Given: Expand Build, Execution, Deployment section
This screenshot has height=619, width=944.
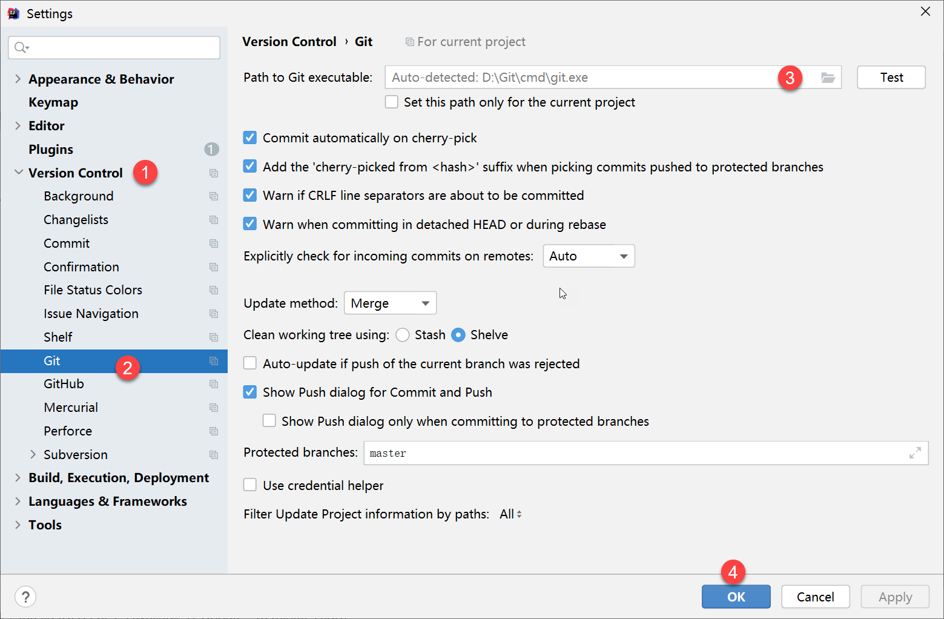Looking at the screenshot, I should click(x=18, y=478).
